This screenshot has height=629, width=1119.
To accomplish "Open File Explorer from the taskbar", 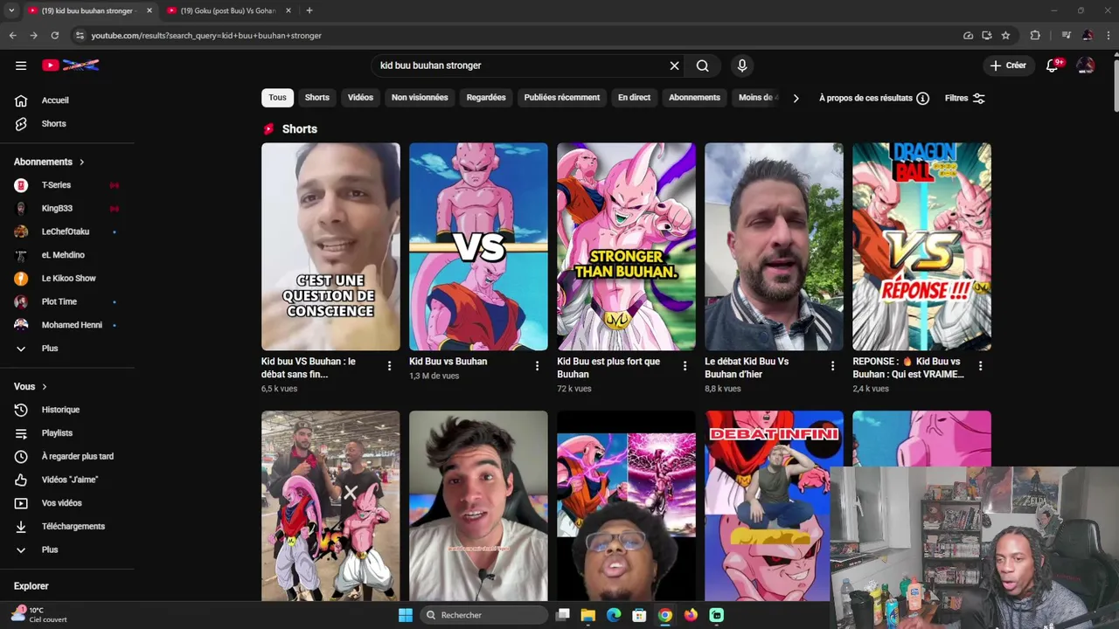I will tap(588, 615).
